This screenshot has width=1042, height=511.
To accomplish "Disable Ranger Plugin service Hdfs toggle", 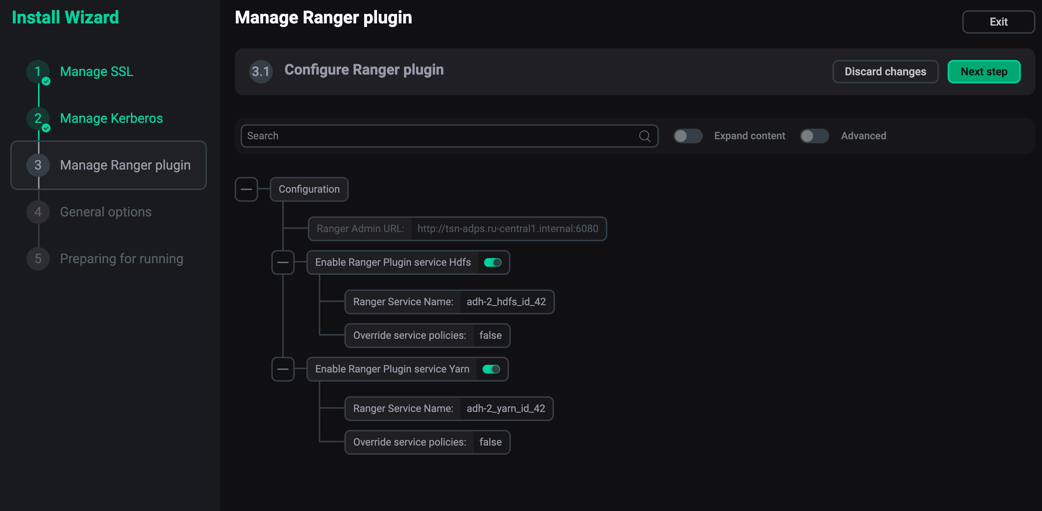I will point(493,262).
